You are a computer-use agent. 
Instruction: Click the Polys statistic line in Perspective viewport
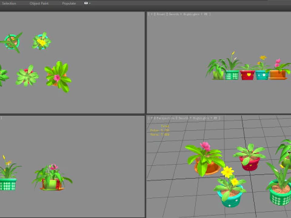tap(159, 130)
